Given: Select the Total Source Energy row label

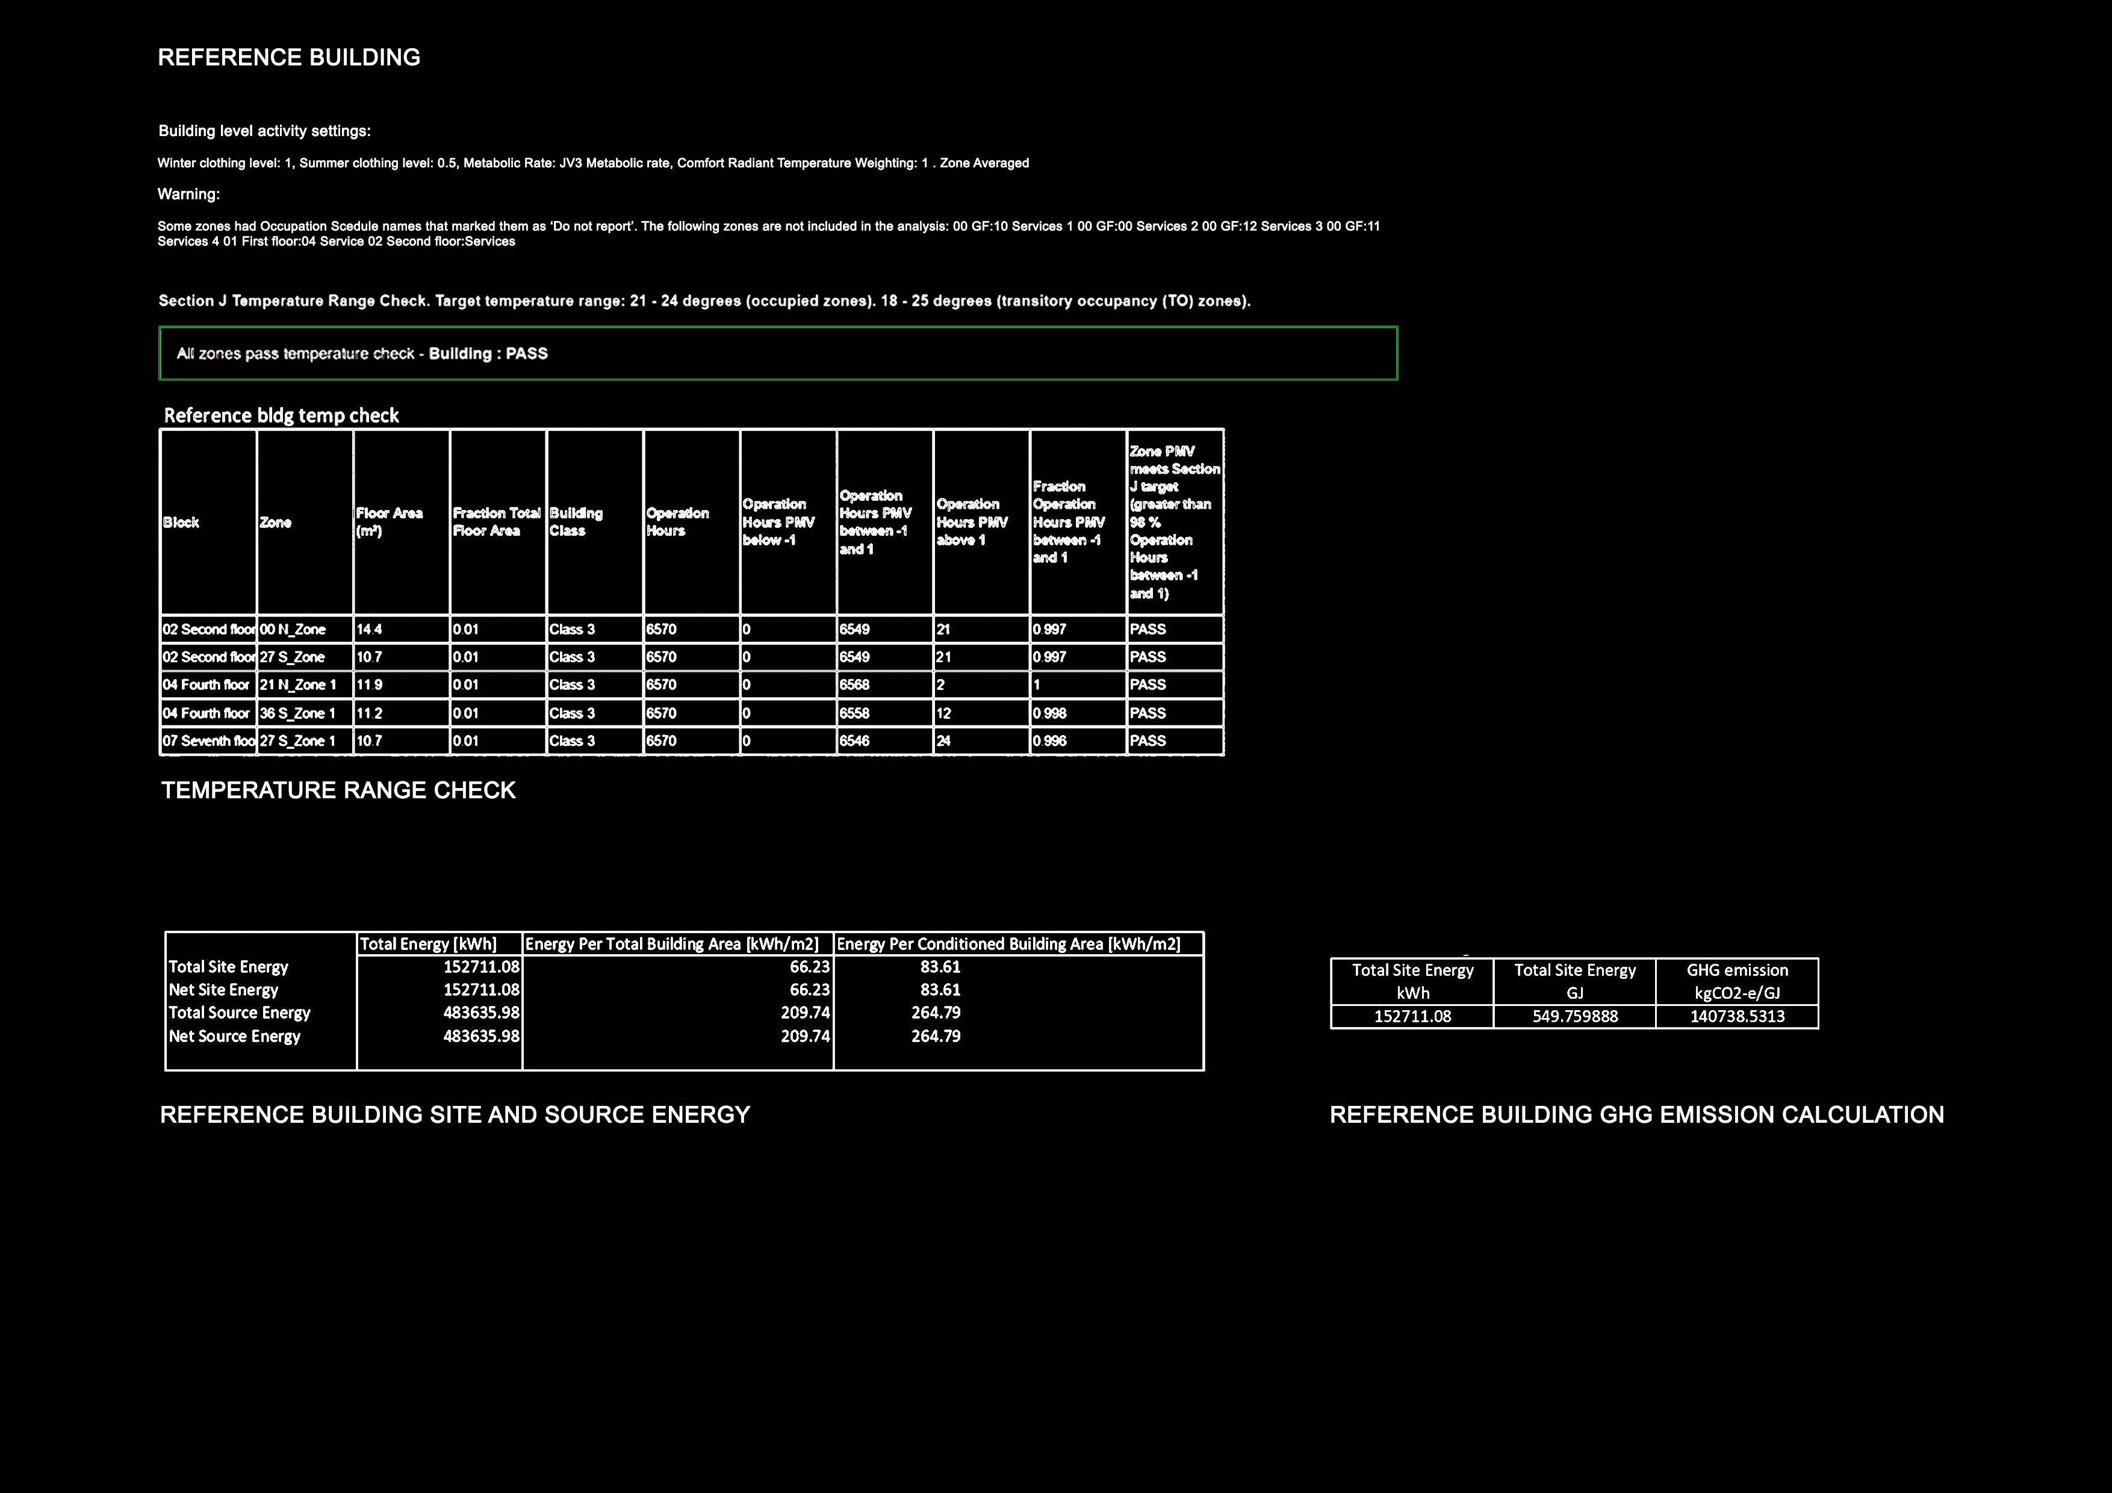Looking at the screenshot, I should click(x=239, y=1013).
